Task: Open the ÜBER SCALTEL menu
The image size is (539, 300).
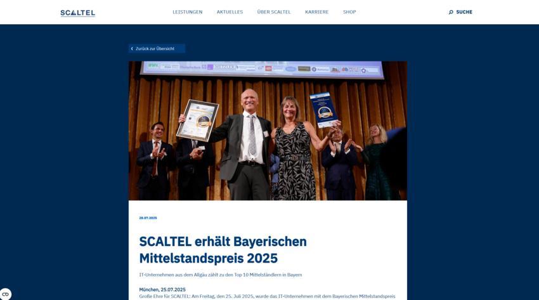Action: (x=274, y=12)
